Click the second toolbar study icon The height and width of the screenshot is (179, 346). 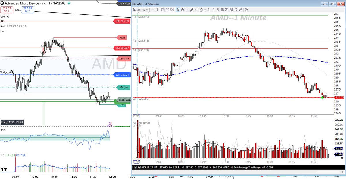[138, 10]
